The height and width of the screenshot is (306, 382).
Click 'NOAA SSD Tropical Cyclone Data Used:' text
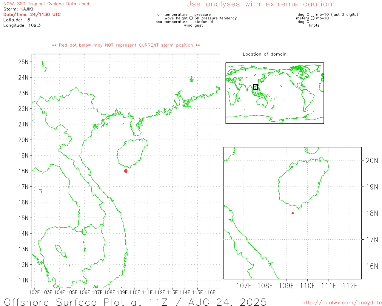(x=47, y=4)
